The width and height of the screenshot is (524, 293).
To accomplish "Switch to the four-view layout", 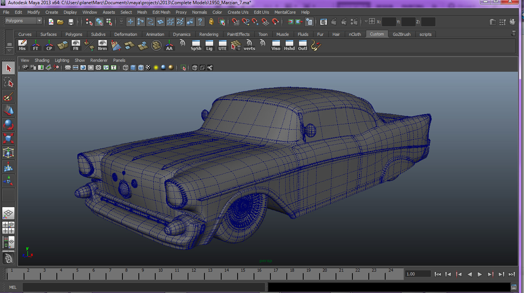I will tap(8, 228).
